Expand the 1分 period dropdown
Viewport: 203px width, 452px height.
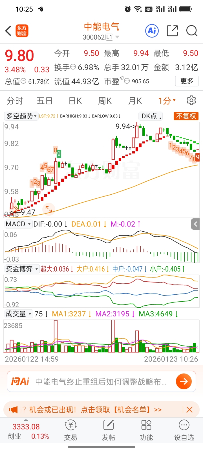(x=167, y=101)
